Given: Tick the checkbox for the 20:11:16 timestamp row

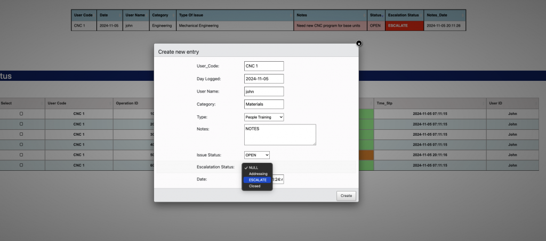Looking at the screenshot, I should tap(21, 155).
